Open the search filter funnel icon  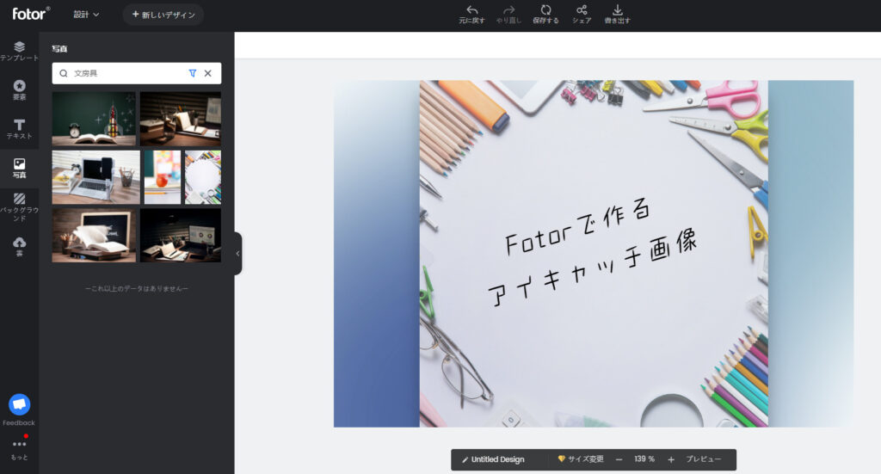[192, 73]
